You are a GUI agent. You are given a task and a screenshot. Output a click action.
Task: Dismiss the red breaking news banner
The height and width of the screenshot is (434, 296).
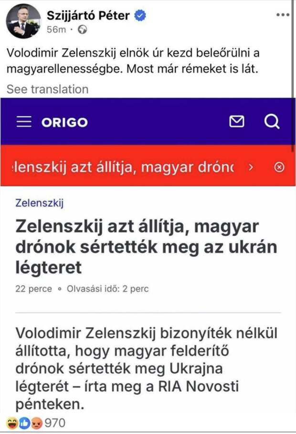280,166
